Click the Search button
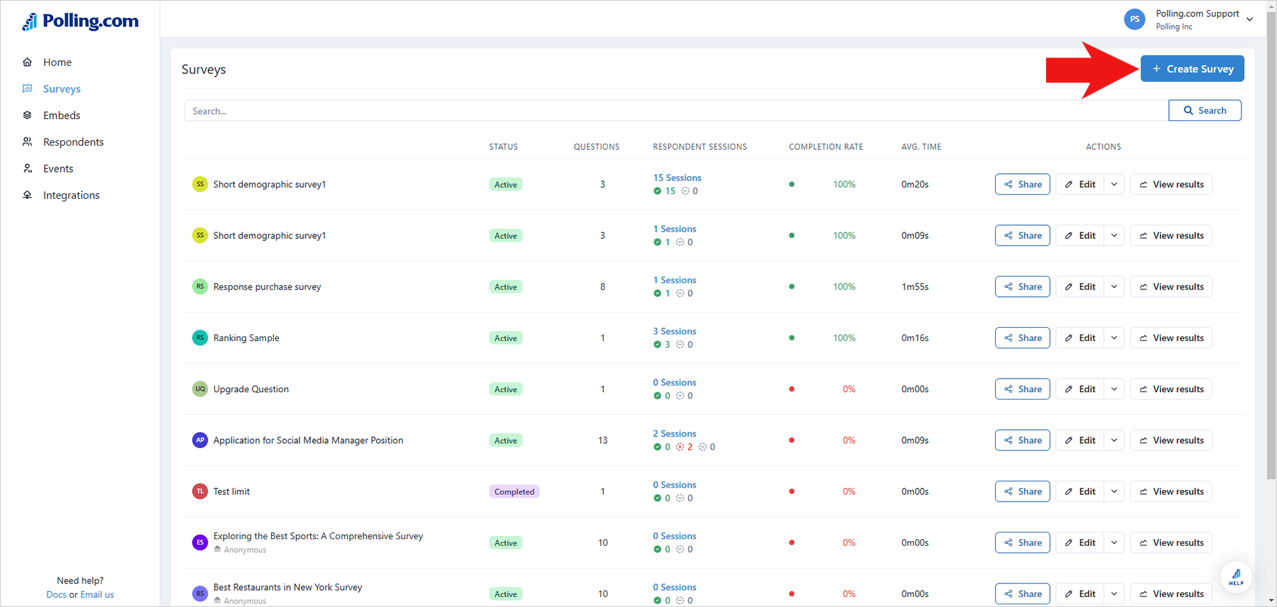Image resolution: width=1277 pixels, height=607 pixels. [x=1204, y=110]
